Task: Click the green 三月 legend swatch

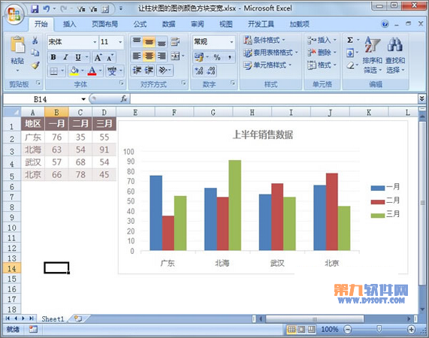Action: pyautogui.click(x=378, y=216)
